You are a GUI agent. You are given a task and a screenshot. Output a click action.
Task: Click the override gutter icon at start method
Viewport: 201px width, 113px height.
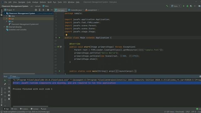58,47
